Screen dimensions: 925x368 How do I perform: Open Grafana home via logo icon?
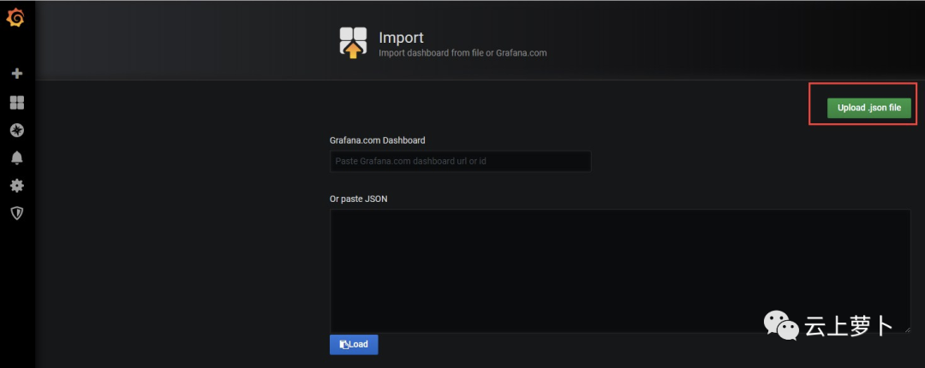[15, 18]
